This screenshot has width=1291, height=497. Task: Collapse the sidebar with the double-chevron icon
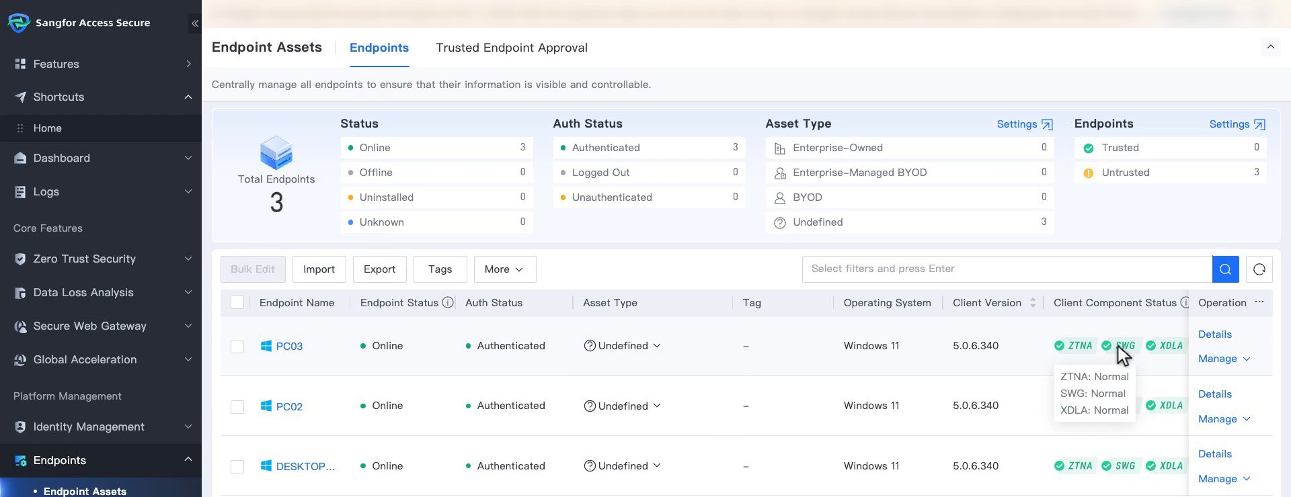tap(194, 24)
